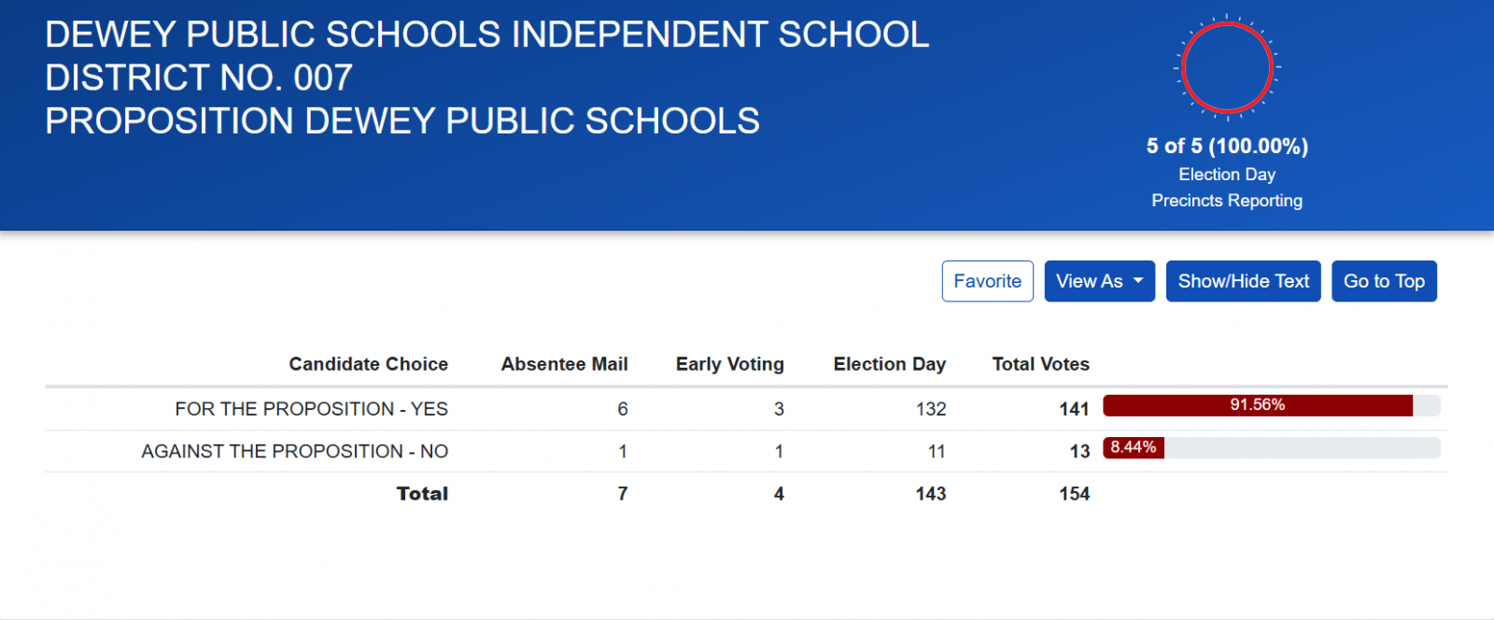Click the 5 of 5 (100.00%) text
The width and height of the screenshot is (1494, 620).
(1227, 147)
